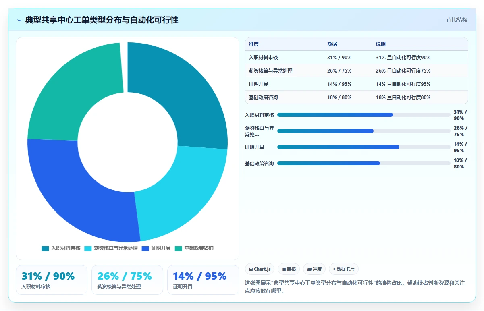The width and height of the screenshot is (484, 311).
Task: Click the 薪资核算与异常处 progress bar
Action: (364, 131)
